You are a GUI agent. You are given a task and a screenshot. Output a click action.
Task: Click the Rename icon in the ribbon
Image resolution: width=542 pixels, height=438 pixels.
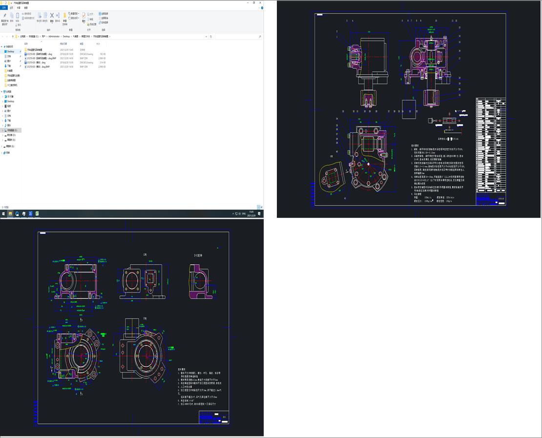point(58,16)
